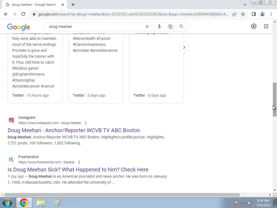277x208 pixels.
Task: Click the #prostate #prostatecancer hashtag line
Action: pyautogui.click(x=95, y=50)
